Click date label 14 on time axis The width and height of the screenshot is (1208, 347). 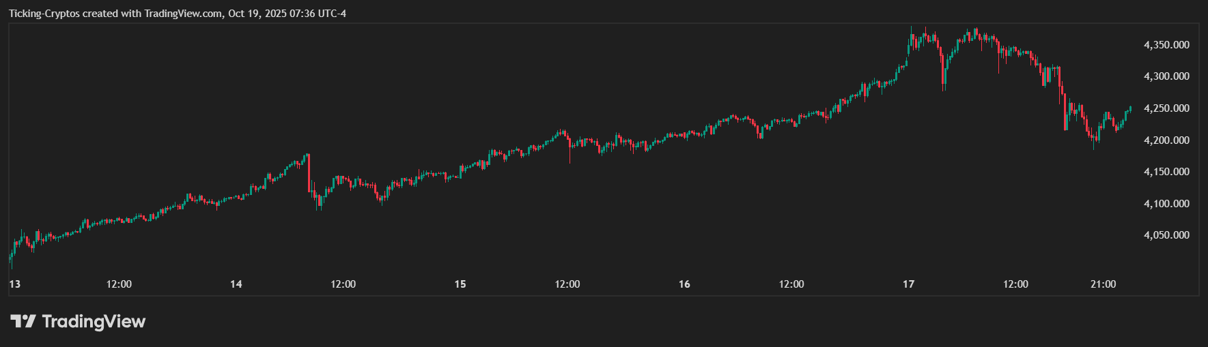[236, 284]
